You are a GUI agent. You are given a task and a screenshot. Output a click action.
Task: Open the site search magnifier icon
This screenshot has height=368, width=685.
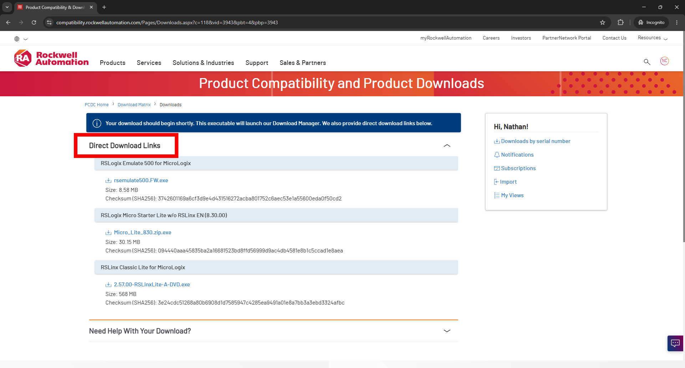point(647,62)
